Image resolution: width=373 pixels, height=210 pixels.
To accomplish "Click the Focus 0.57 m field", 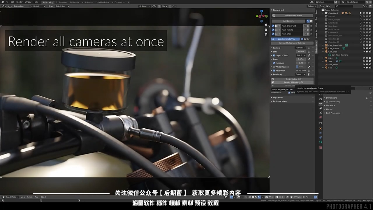I will coord(301,59).
